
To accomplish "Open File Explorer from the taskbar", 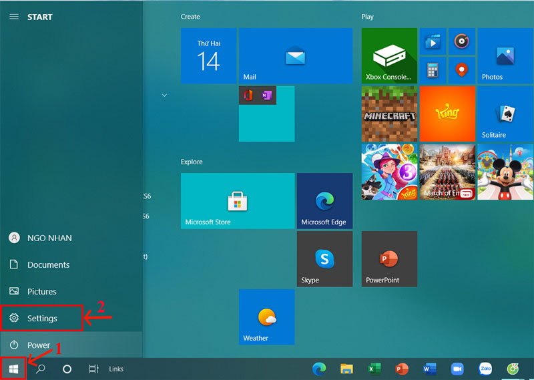I will click(346, 369).
